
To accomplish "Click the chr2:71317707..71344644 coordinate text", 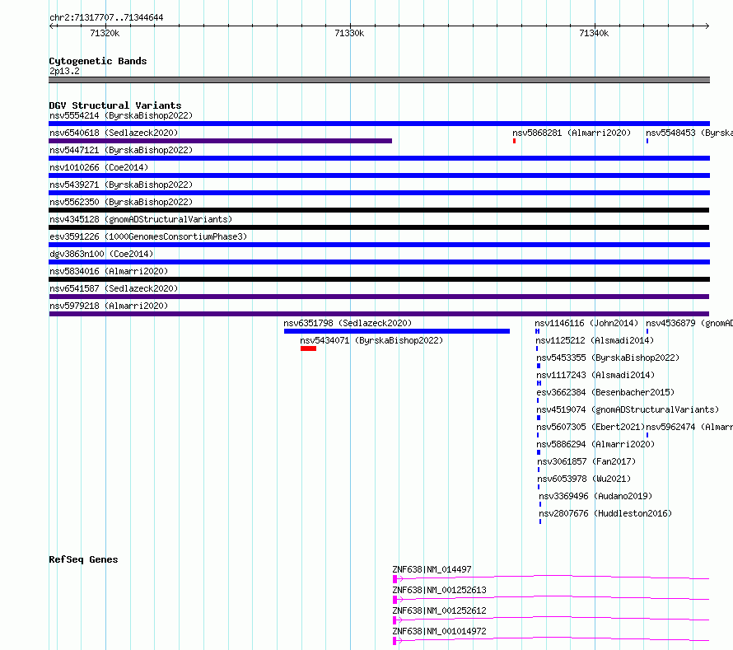I will click(106, 18).
